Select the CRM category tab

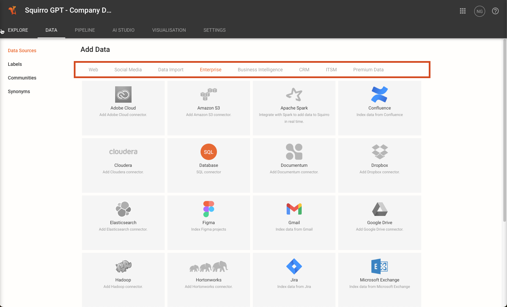click(304, 70)
